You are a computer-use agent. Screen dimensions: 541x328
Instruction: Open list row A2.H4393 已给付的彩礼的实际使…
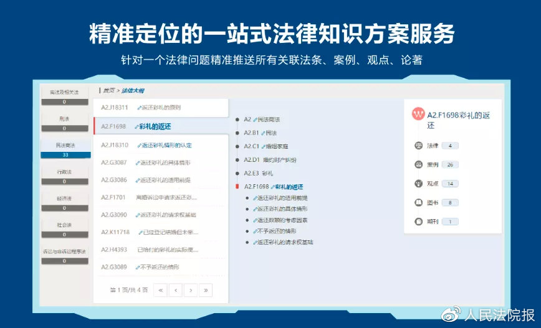click(161, 250)
